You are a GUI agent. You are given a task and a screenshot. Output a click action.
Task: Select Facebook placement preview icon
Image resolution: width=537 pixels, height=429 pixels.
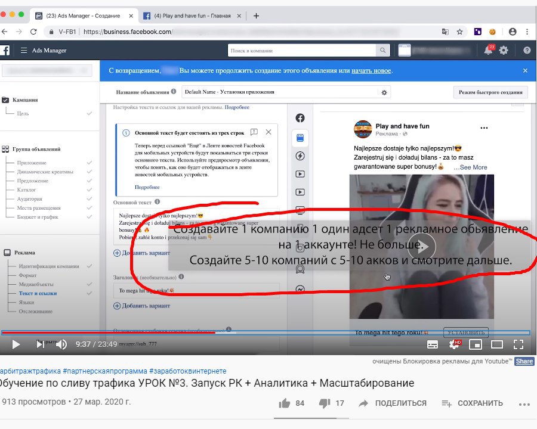point(300,118)
